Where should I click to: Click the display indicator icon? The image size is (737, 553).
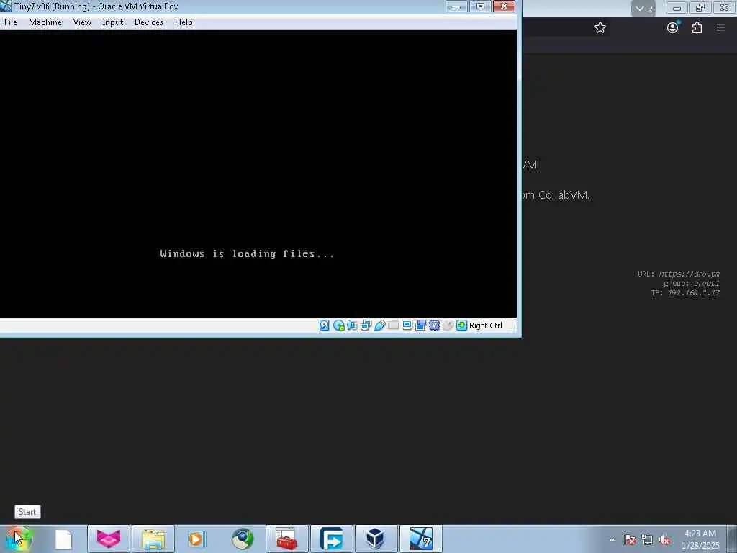coord(407,325)
